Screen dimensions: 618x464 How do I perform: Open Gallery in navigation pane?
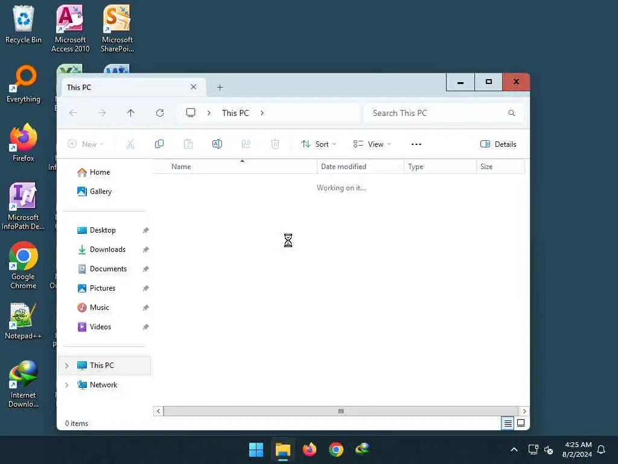coord(95,192)
